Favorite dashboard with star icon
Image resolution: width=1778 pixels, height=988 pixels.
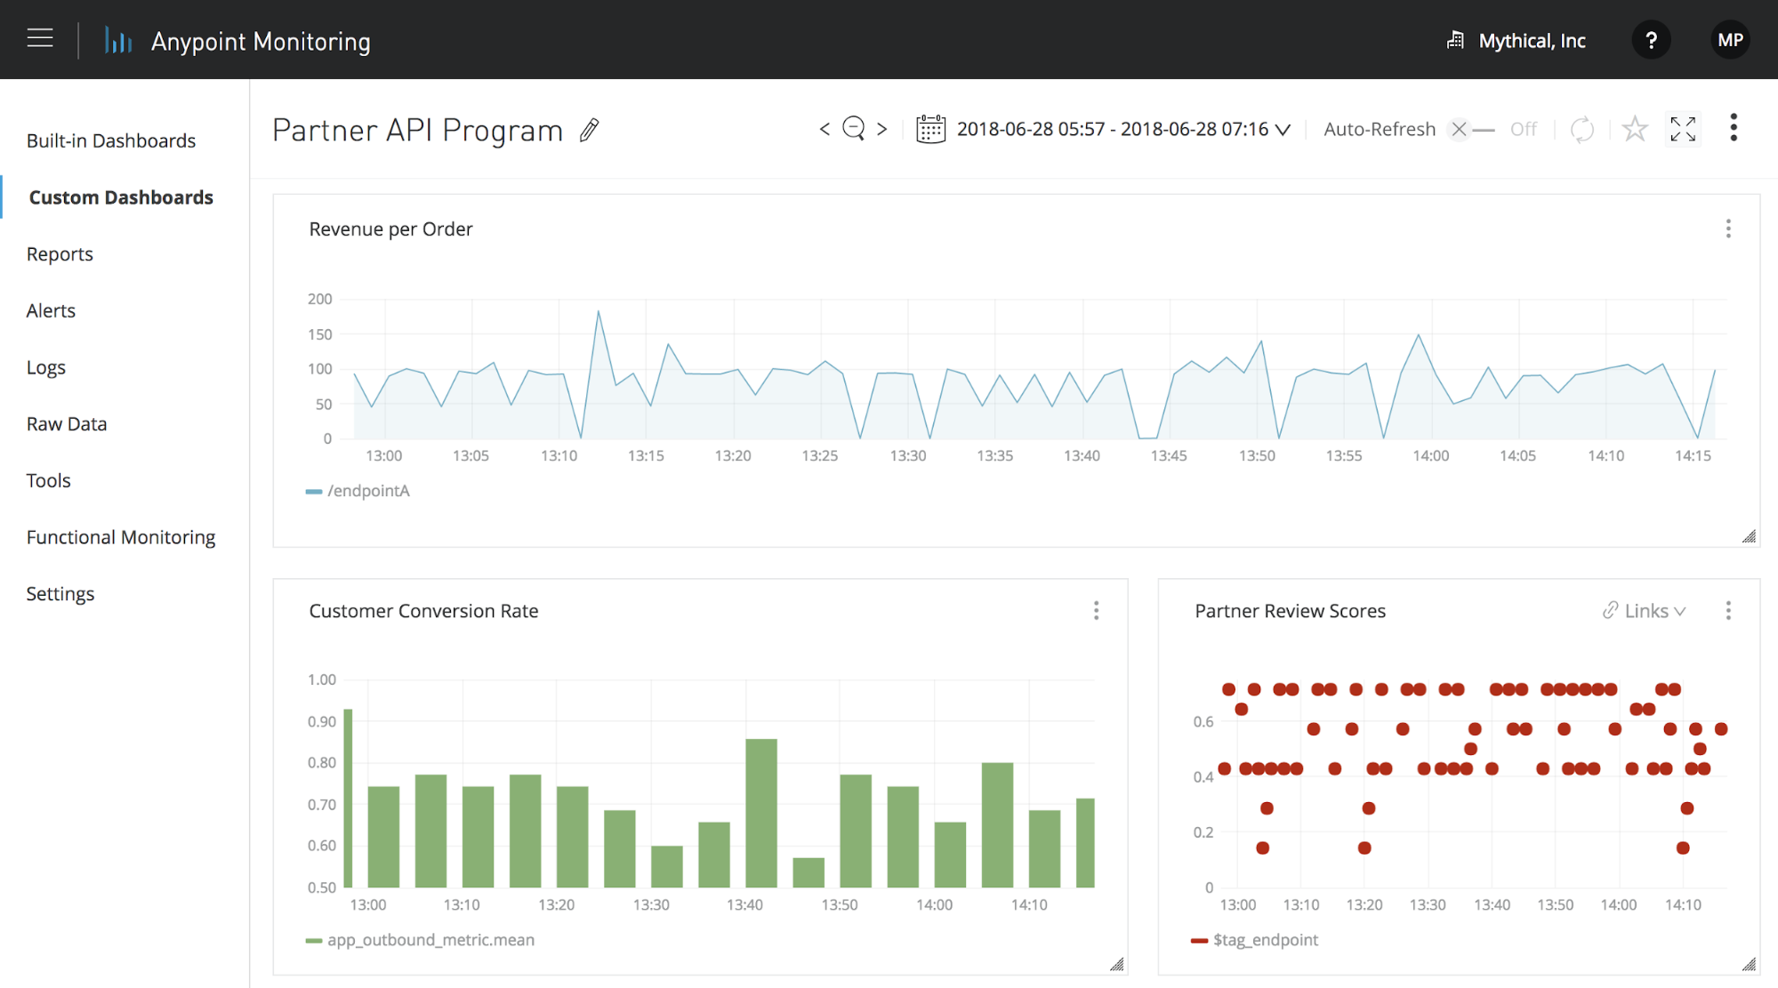pos(1634,130)
